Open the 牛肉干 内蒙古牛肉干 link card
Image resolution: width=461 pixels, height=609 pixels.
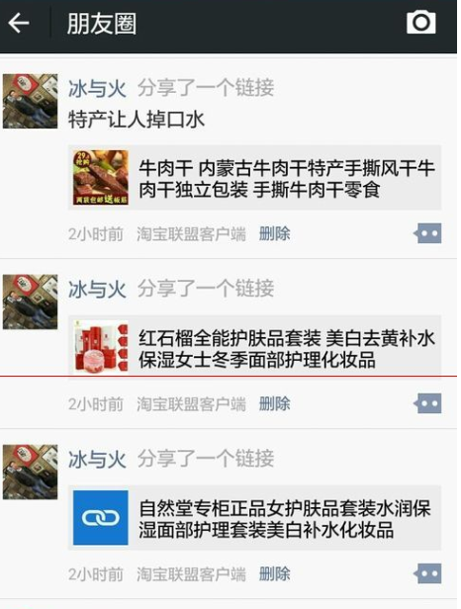pos(254,178)
